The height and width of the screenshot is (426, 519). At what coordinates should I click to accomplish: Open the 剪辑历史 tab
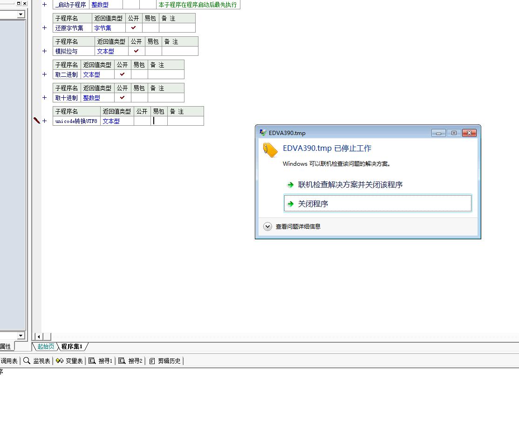click(165, 361)
